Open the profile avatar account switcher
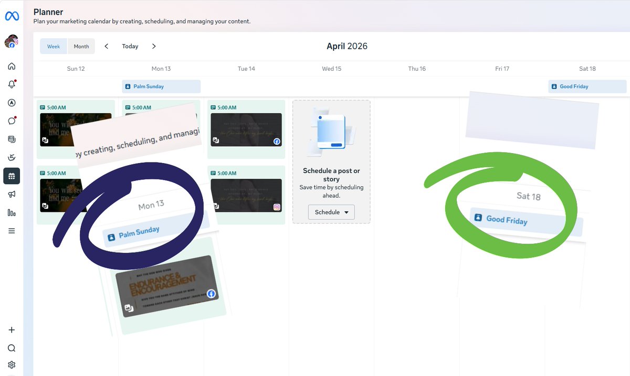 coord(12,41)
